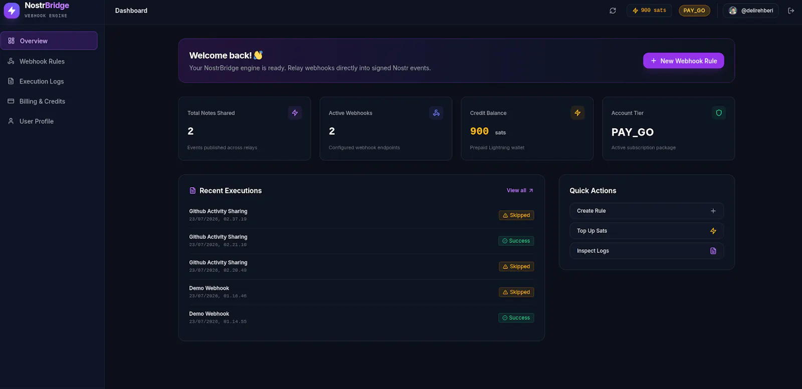Click the Total Notes Shared card title
This screenshot has width=802, height=389.
tap(211, 113)
